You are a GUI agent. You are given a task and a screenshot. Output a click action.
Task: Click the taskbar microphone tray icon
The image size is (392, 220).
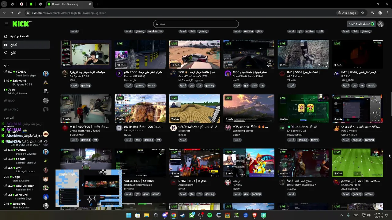(x=348, y=215)
